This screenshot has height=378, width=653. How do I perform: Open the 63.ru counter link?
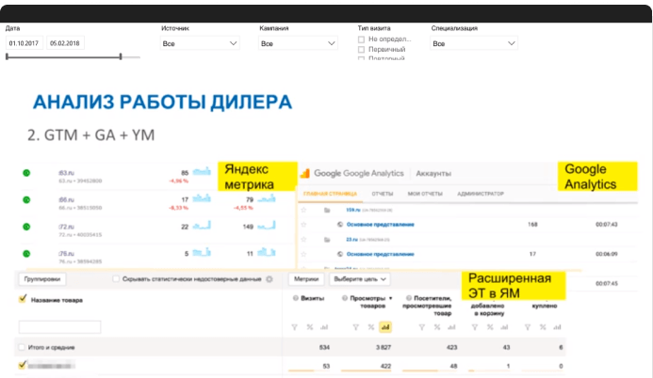[66, 173]
